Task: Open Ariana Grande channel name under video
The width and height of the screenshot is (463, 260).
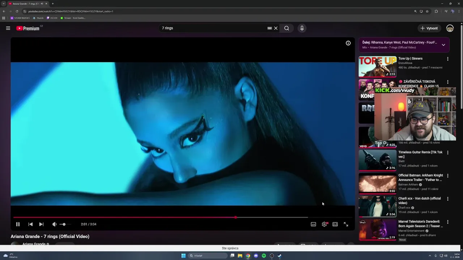Action: click(x=34, y=244)
